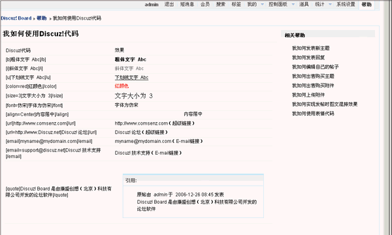Open the 会员 members page
The height and width of the screenshot is (235, 392).
click(x=205, y=5)
